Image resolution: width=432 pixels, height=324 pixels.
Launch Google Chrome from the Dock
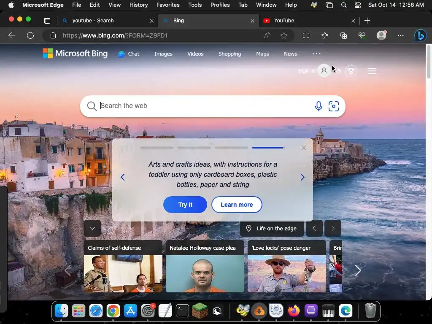[113, 311]
